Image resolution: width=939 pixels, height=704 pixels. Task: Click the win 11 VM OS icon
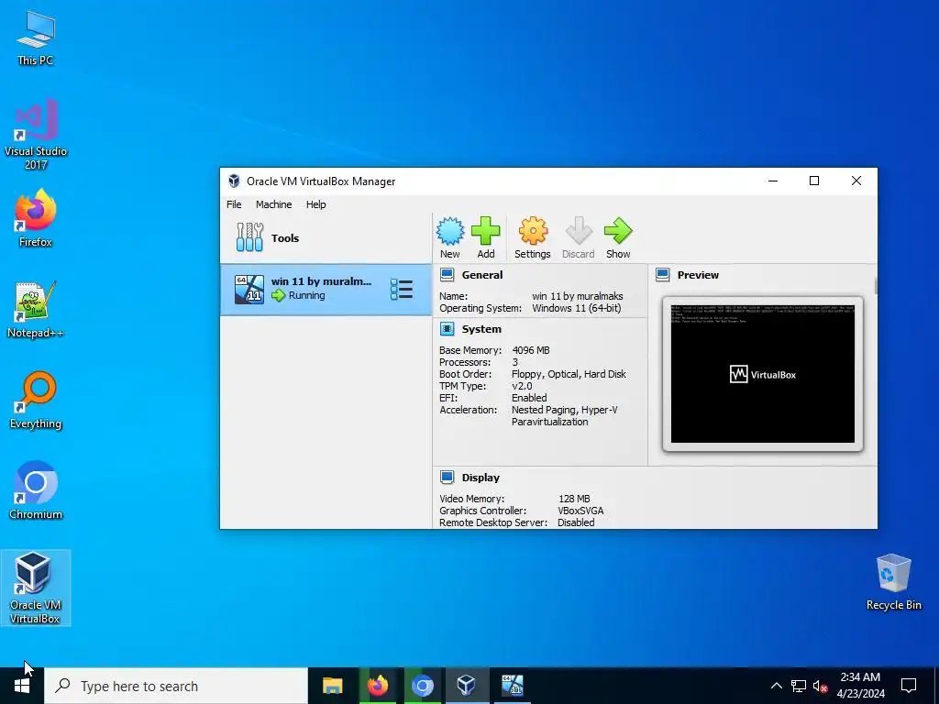tap(249, 290)
